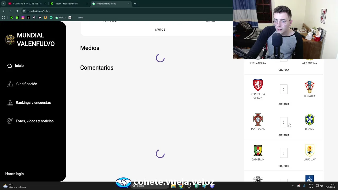338x190 pixels.
Task: Open the tab search dropdown chevron
Action: (x=3, y=4)
